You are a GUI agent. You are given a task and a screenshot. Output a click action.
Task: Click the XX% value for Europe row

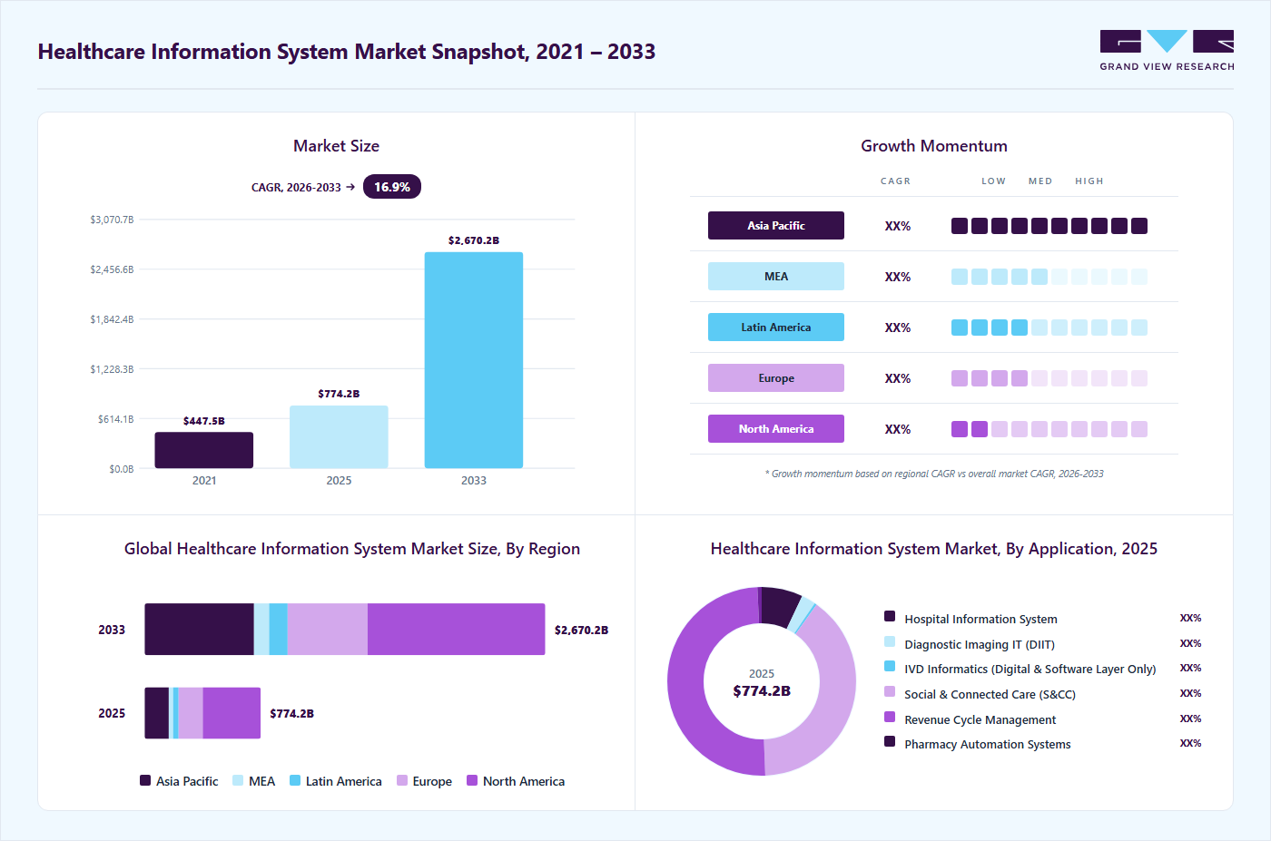click(x=898, y=378)
